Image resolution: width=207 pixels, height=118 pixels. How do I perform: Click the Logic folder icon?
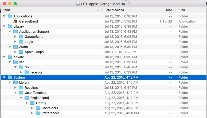point(21,42)
